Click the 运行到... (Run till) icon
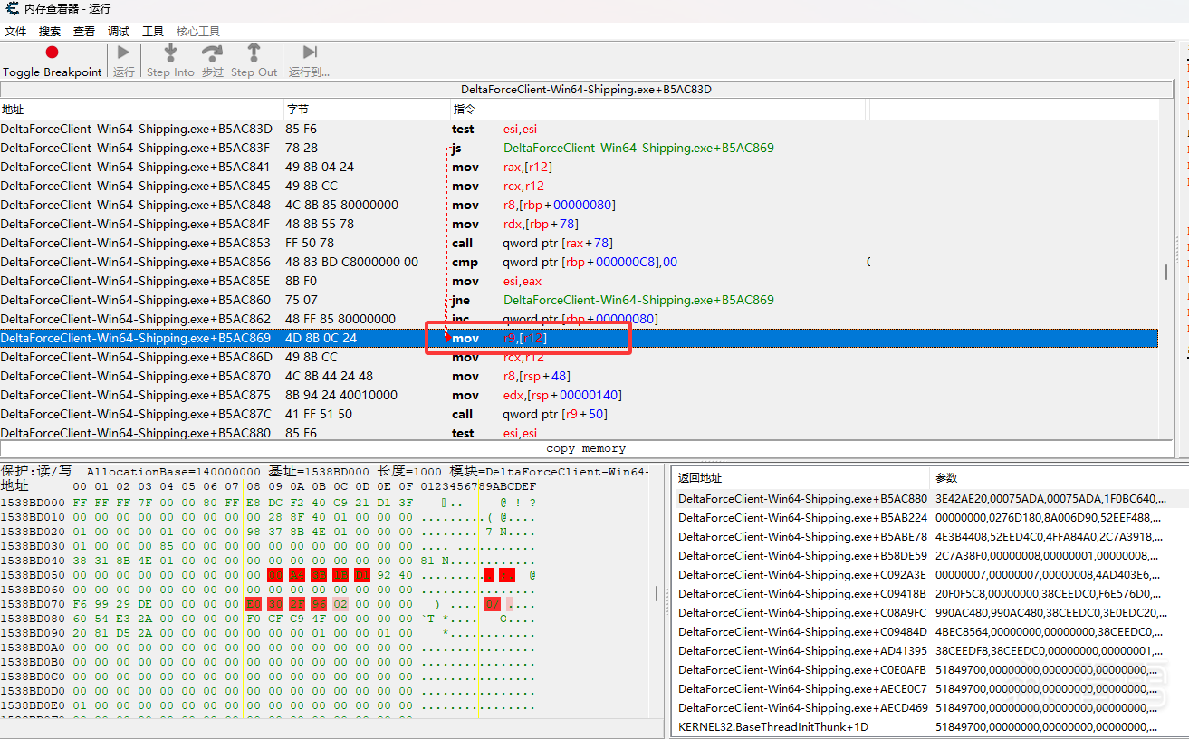 pos(310,53)
